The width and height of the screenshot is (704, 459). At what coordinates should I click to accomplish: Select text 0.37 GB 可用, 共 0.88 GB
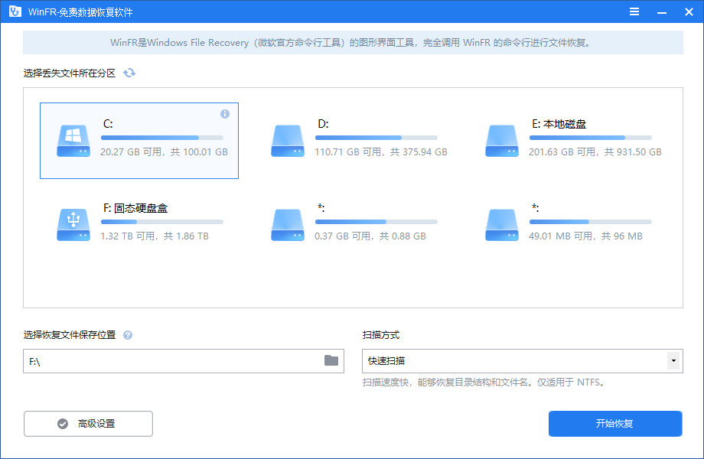pyautogui.click(x=370, y=236)
